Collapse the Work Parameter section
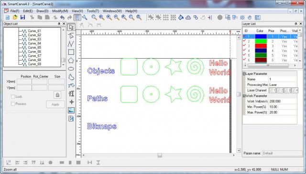Screen dimensions: 306x174 pyautogui.click(x=244, y=96)
